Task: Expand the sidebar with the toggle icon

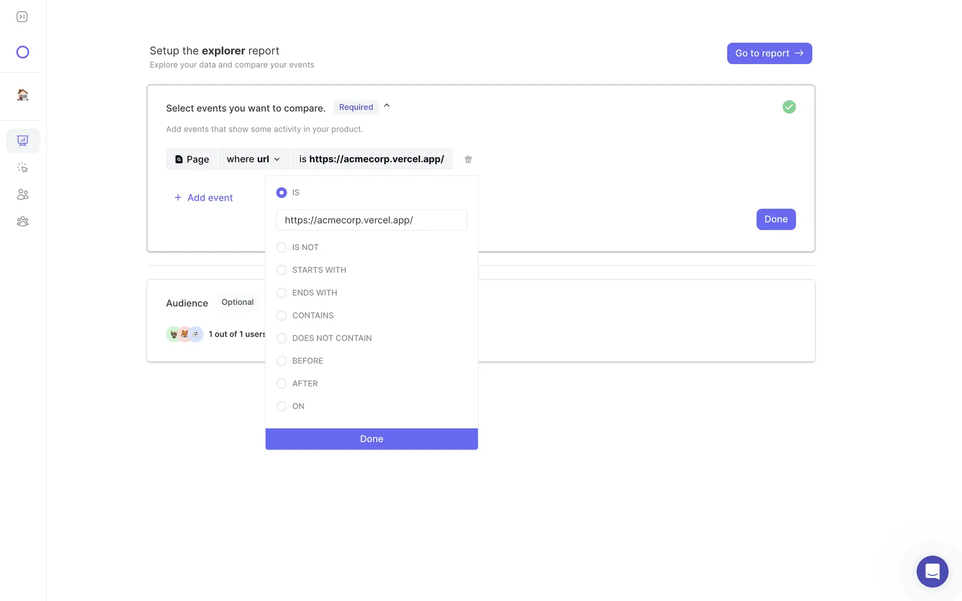Action: (22, 17)
